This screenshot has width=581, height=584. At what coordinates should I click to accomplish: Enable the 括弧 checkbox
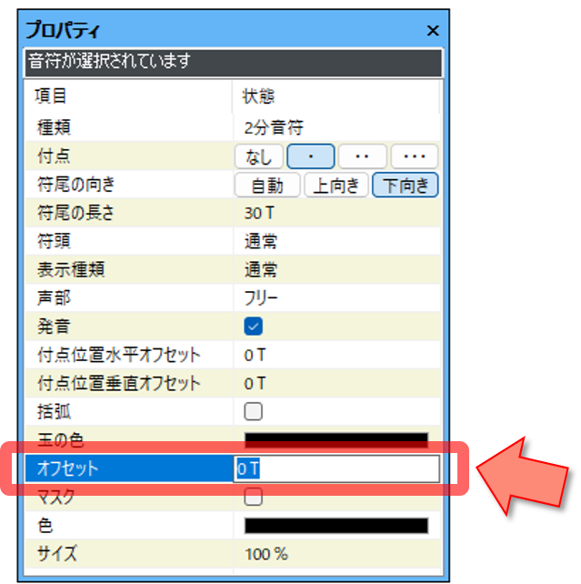tap(254, 411)
